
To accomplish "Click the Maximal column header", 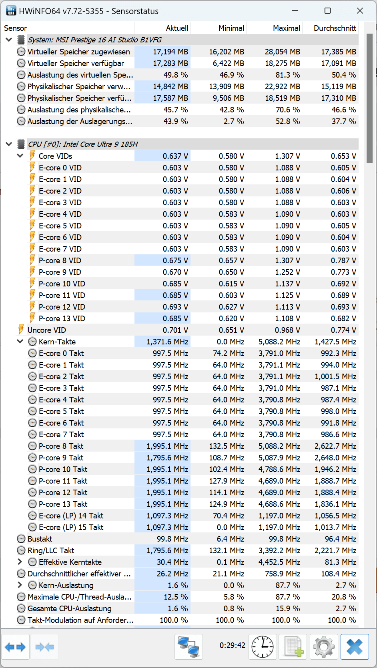I will 286,28.
